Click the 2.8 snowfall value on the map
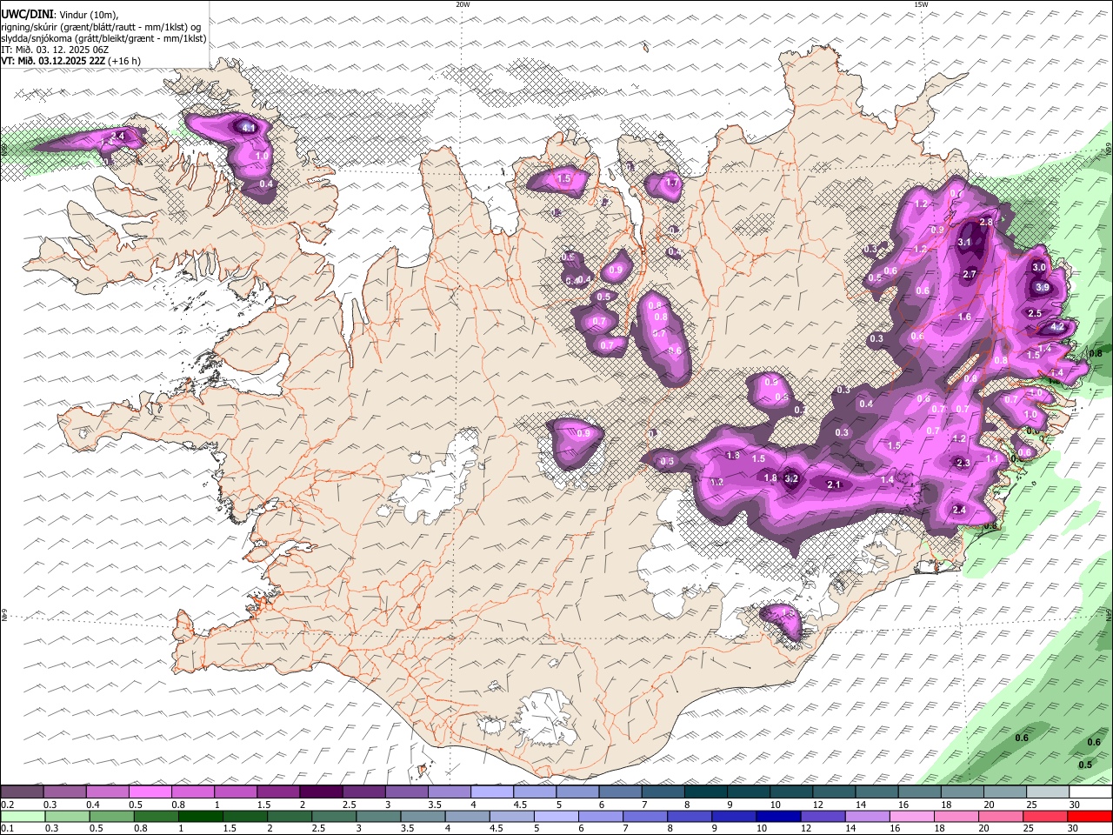This screenshot has height=835, width=1113. tap(986, 223)
